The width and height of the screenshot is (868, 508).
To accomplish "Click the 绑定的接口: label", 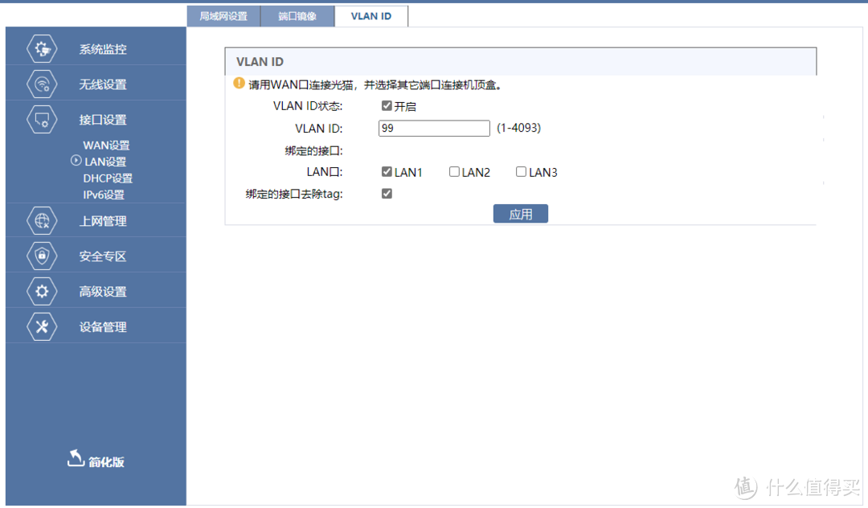I will 314,150.
